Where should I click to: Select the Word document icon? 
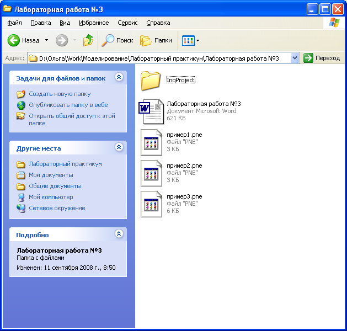(151, 111)
